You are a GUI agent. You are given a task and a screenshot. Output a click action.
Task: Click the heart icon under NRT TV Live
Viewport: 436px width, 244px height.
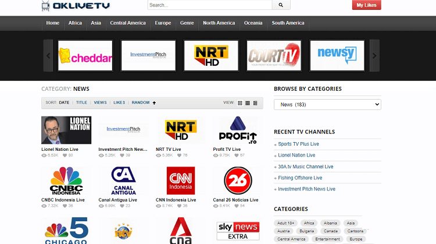[x=180, y=155]
